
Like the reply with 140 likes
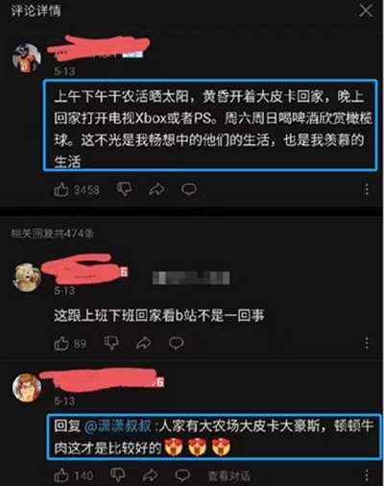60,475
